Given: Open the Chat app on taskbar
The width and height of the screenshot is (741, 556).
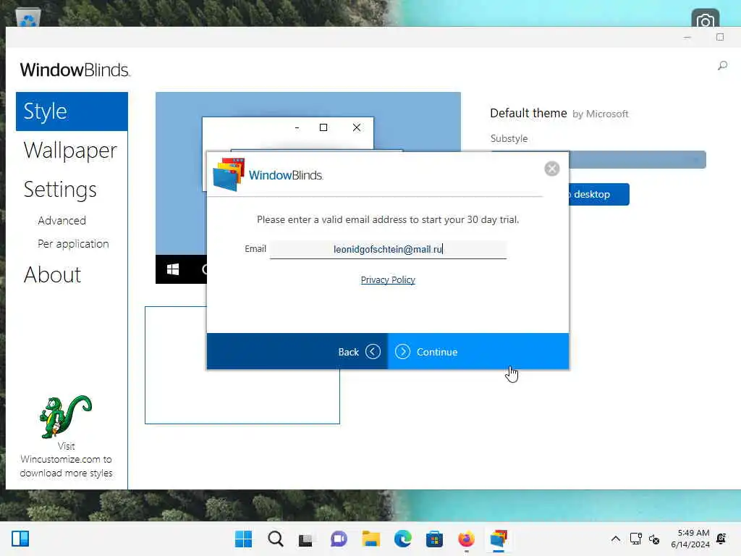Looking at the screenshot, I should (339, 539).
